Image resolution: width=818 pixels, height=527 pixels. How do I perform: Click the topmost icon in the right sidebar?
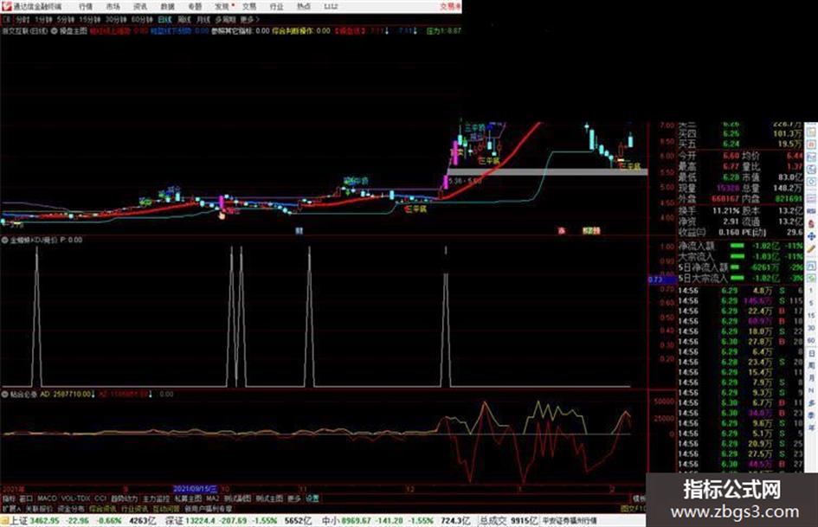click(x=811, y=131)
